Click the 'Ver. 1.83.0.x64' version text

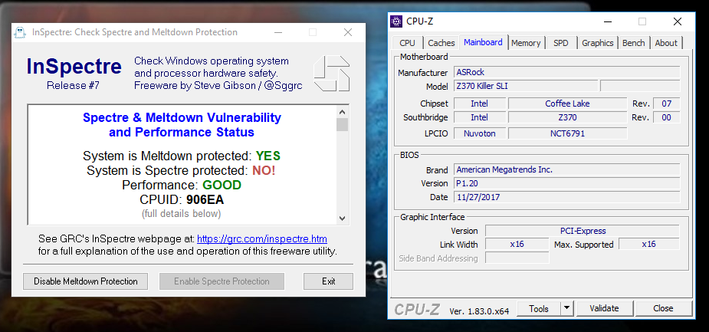click(x=479, y=311)
